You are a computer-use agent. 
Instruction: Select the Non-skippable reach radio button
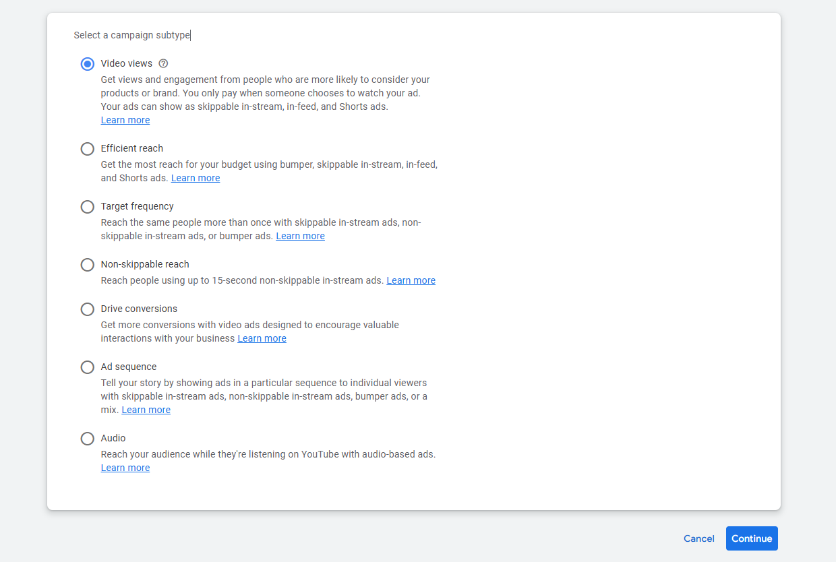point(87,265)
